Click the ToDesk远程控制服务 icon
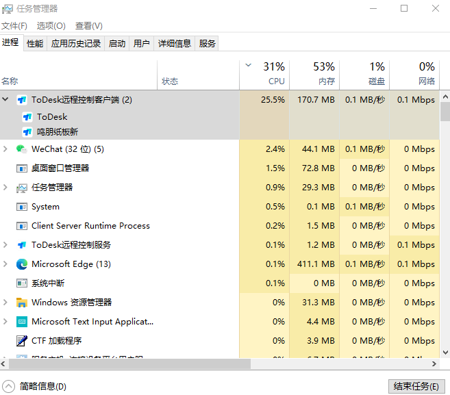Viewport: 450px width, 395px height. (x=22, y=245)
